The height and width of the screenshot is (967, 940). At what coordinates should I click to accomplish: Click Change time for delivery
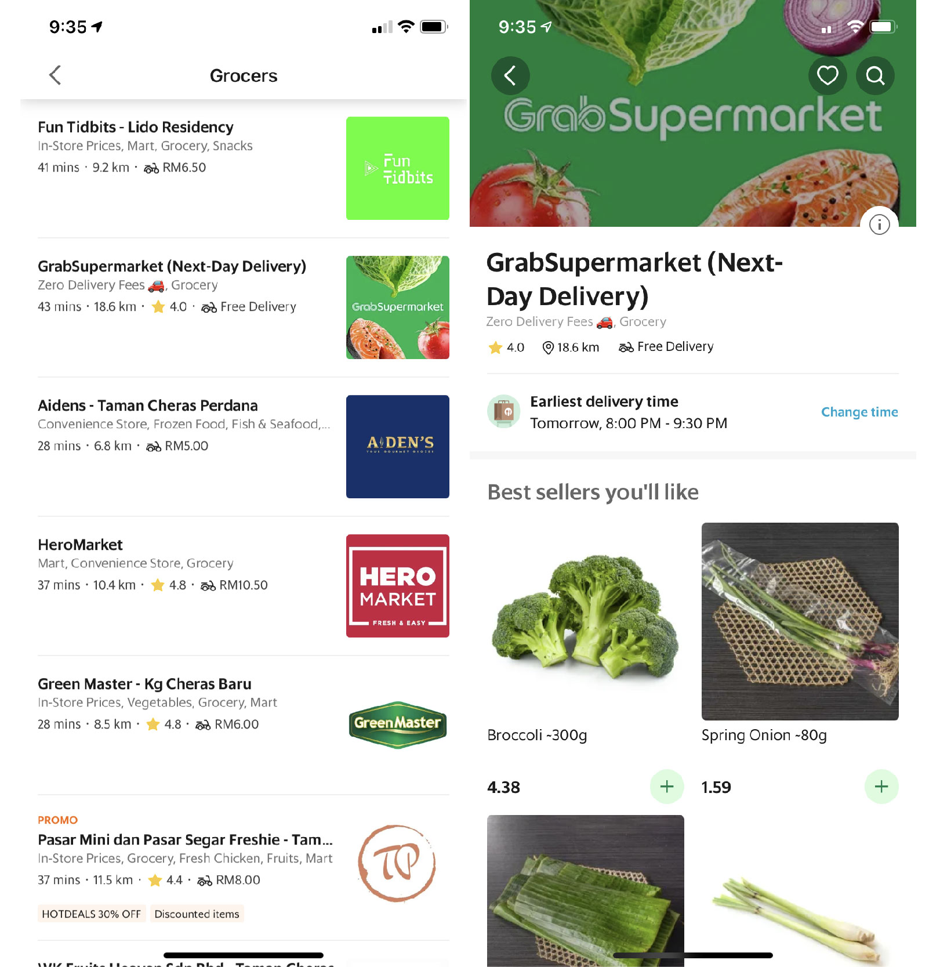[x=859, y=412]
